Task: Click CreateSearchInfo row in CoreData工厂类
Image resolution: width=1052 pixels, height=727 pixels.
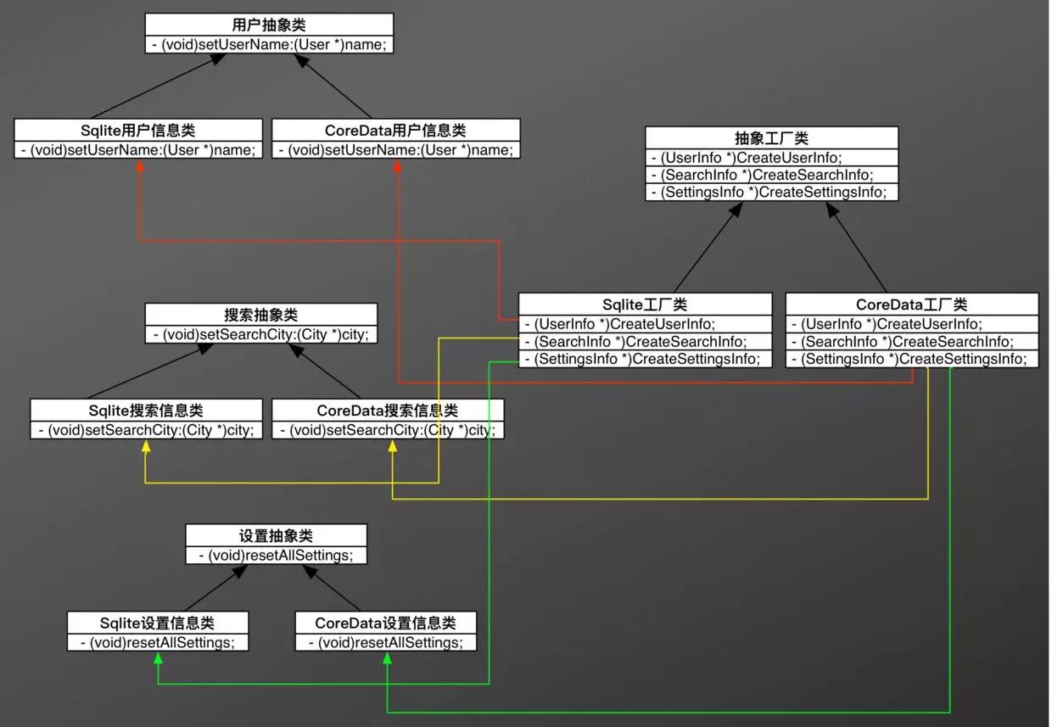Action: pyautogui.click(x=912, y=341)
